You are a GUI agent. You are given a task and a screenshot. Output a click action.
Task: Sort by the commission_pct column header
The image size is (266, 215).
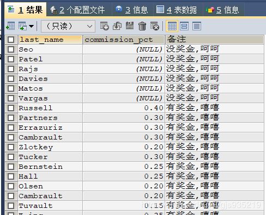124,40
